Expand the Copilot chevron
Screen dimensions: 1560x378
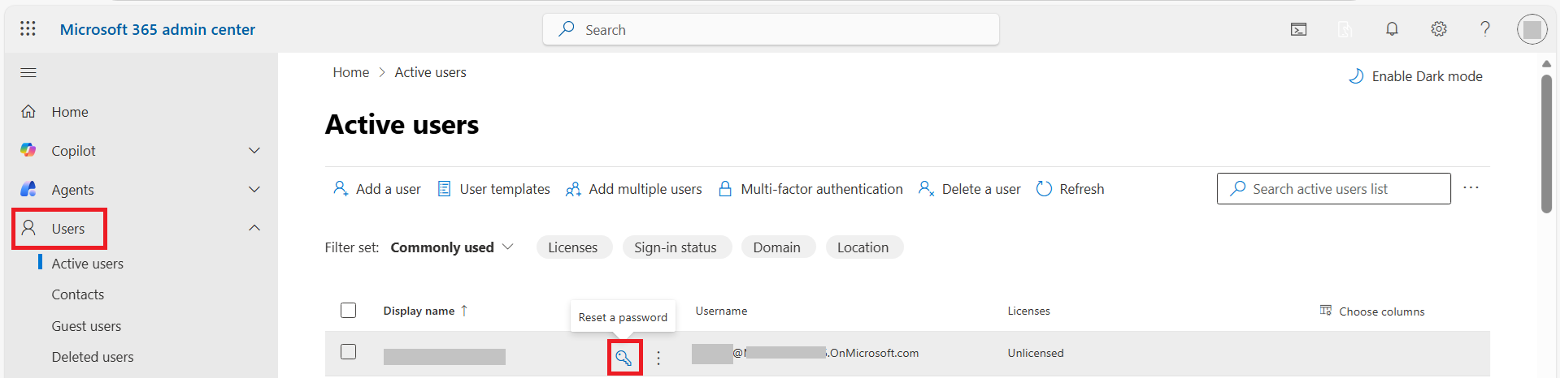click(x=254, y=151)
